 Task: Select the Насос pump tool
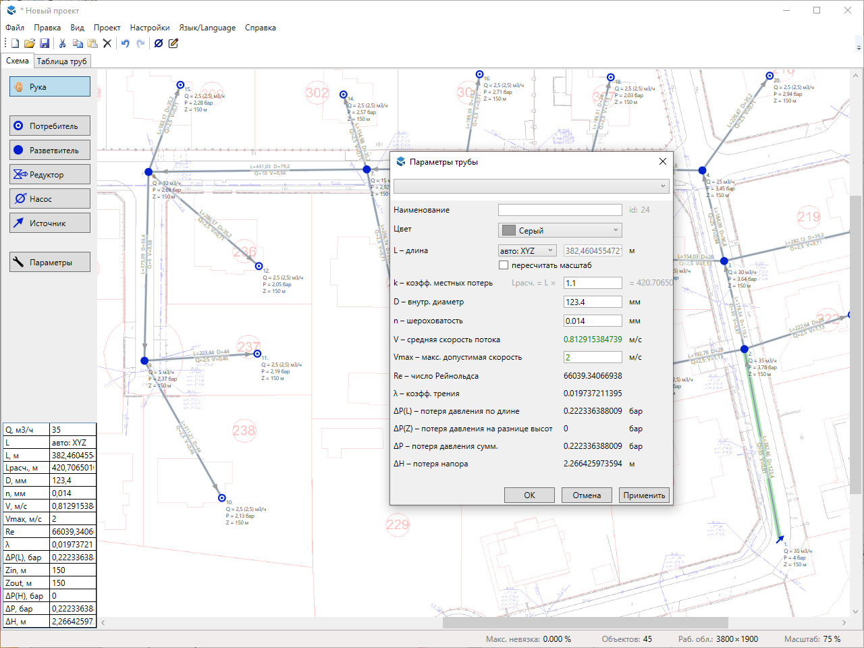click(50, 198)
